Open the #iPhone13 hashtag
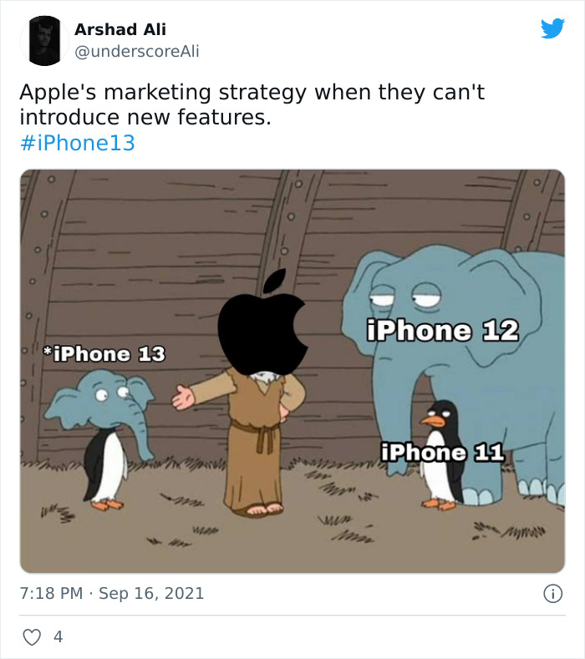 (x=77, y=143)
